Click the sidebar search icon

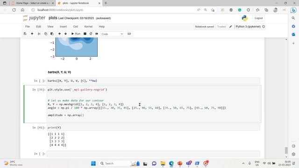(x=293, y=18)
